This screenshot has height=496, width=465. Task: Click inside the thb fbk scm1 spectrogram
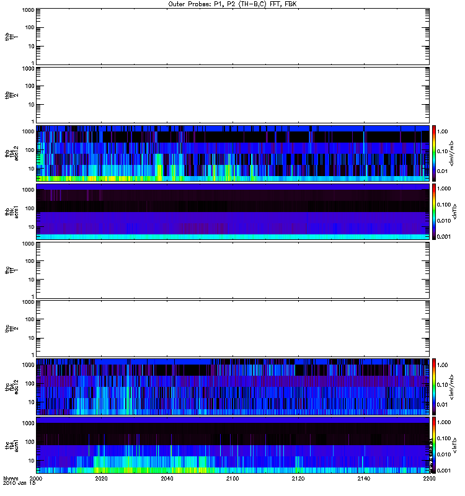232,211
